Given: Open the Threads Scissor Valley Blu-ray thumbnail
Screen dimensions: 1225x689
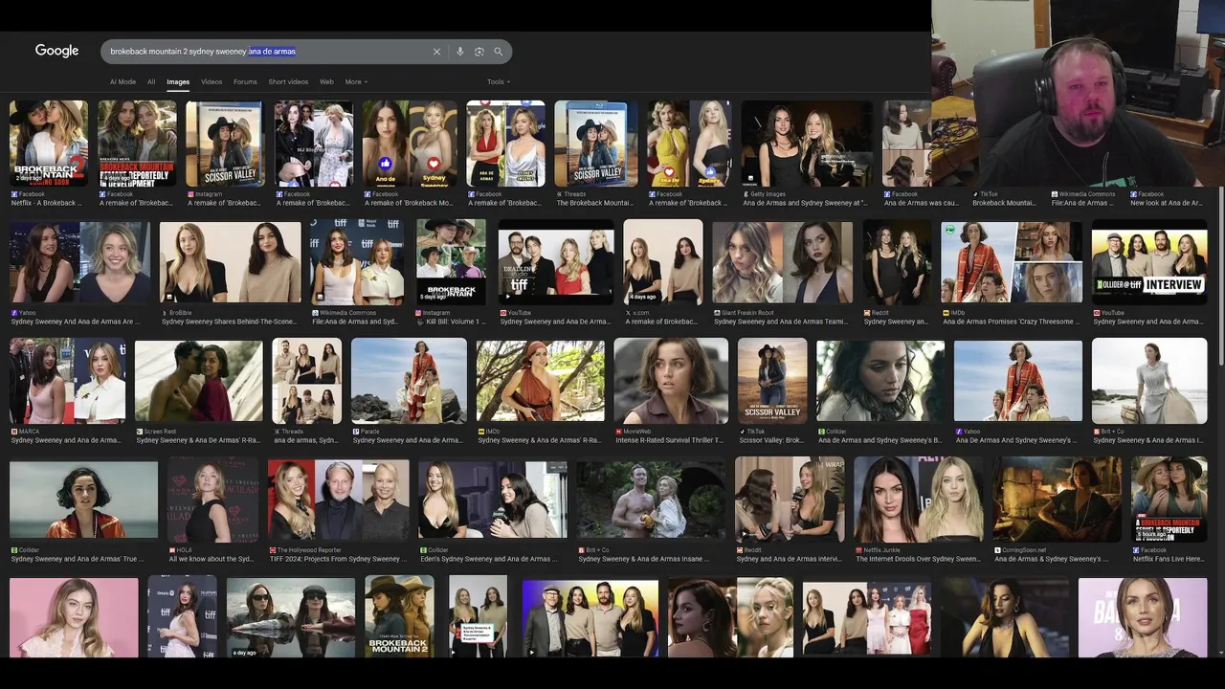Looking at the screenshot, I should (596, 144).
